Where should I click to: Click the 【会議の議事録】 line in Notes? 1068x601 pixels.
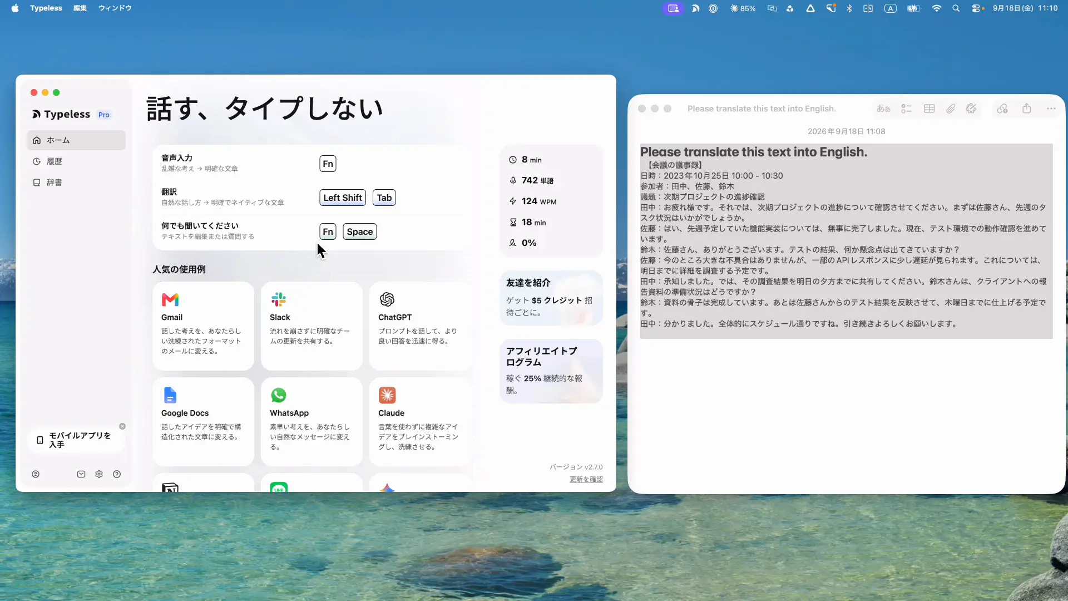click(674, 165)
